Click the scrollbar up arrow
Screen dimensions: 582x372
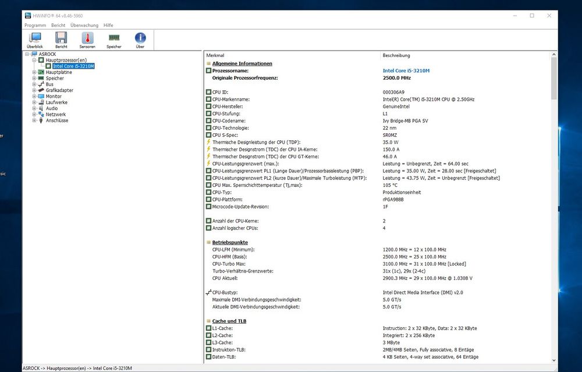(x=554, y=55)
